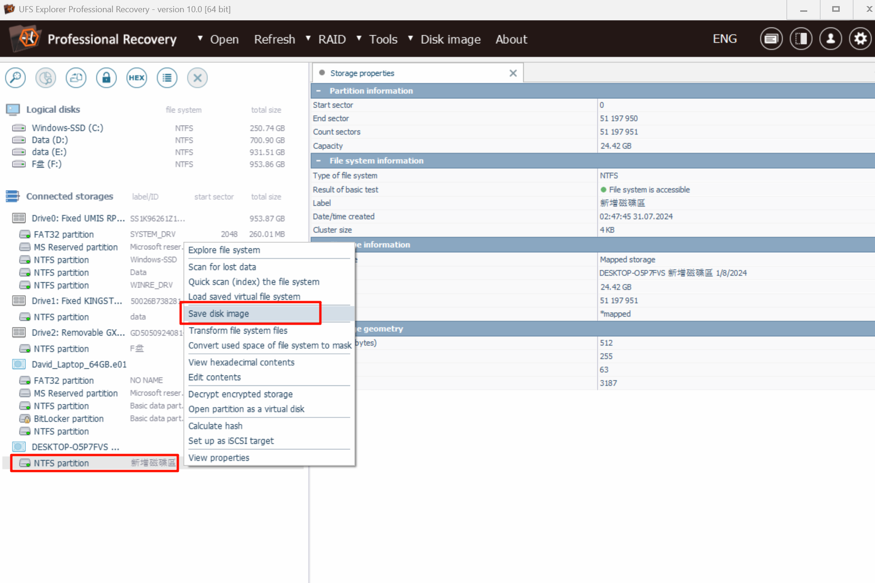Collapse the File system information section

click(319, 161)
